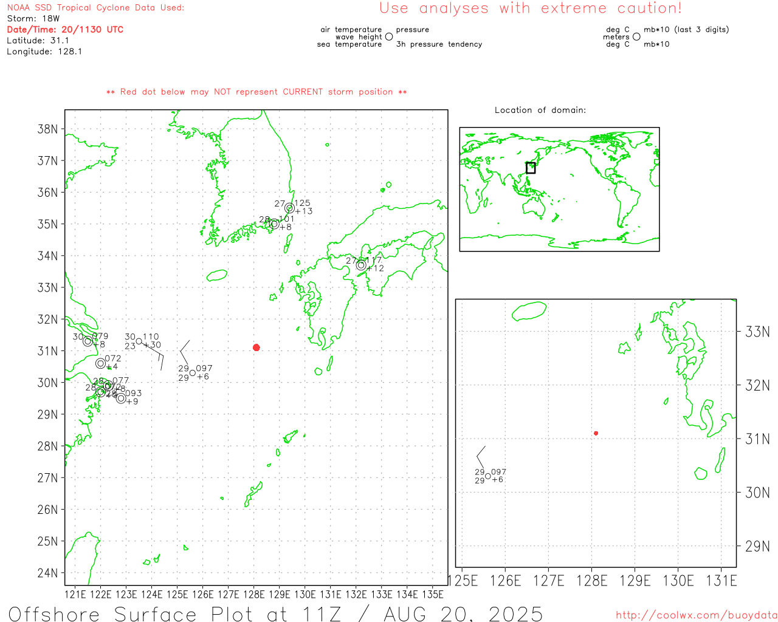
Task: Click 'Longitude: 128.1' text
Action: pyautogui.click(x=44, y=51)
